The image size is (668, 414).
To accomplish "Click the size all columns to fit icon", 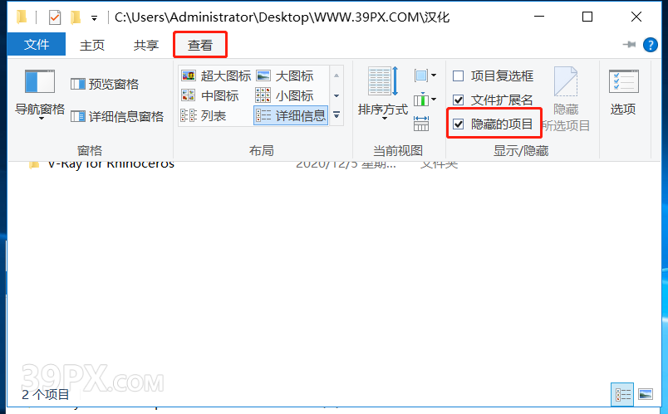I will point(421,124).
